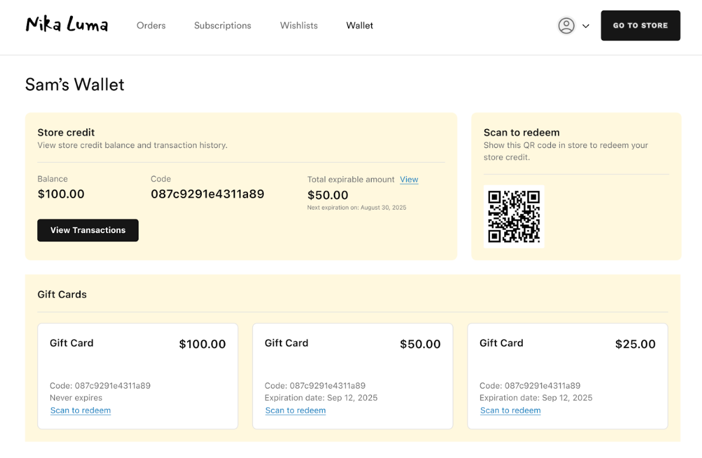Click the $50.00 gift card expiration date
Viewport: 702px width, 458px height.
[x=321, y=398]
